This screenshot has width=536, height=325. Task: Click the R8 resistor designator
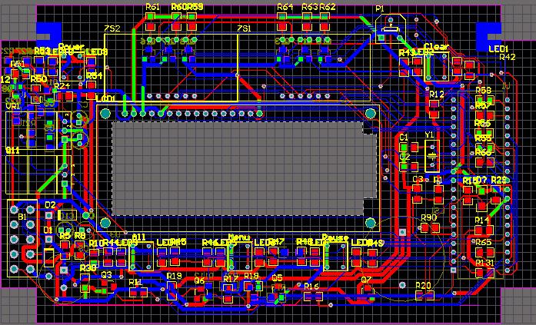[80, 236]
